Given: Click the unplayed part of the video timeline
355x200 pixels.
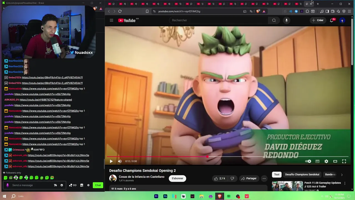Looking at the screenshot, I should tap(277, 157).
